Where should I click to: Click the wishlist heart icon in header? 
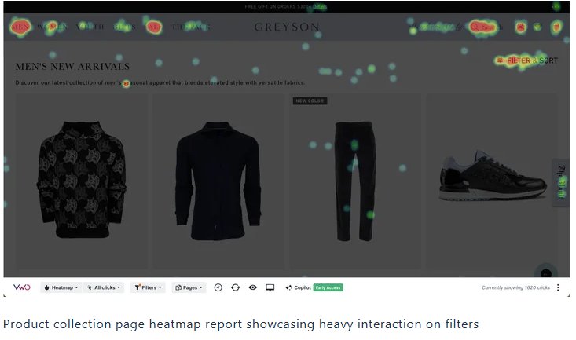[x=537, y=27]
